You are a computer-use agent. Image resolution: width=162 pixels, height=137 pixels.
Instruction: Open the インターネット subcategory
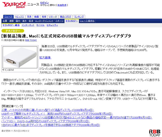[x=28, y=25]
